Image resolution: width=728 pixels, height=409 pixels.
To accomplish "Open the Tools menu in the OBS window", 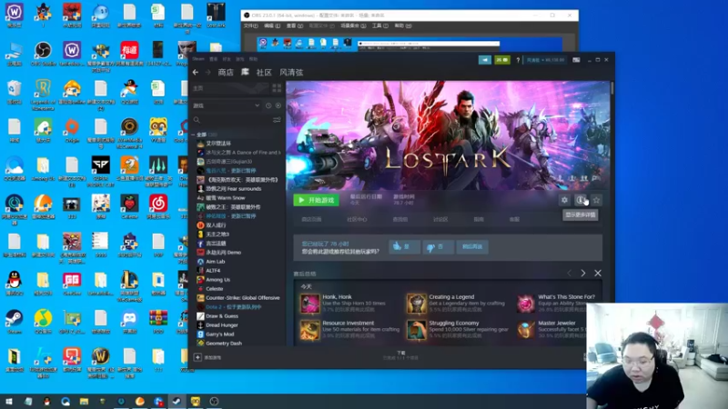I will 379,25.
